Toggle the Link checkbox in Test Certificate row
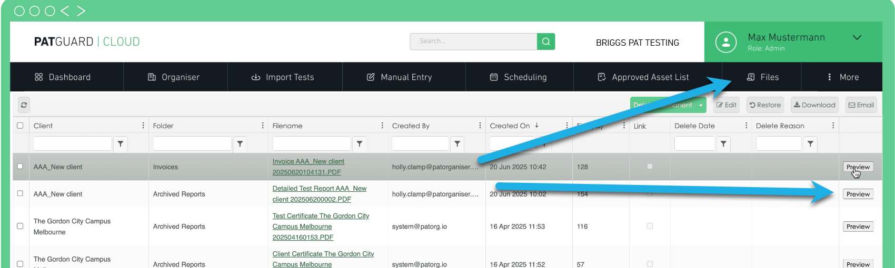 650,226
